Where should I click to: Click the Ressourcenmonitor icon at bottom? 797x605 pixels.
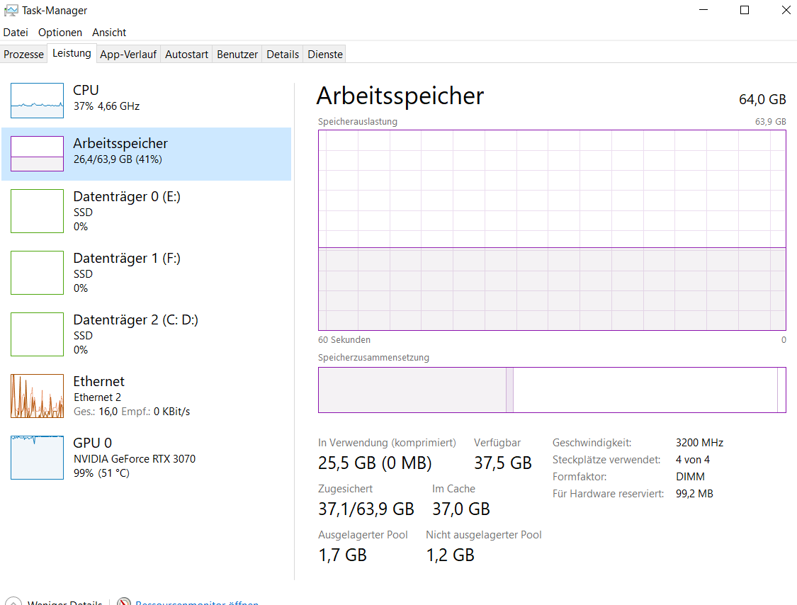(x=124, y=603)
